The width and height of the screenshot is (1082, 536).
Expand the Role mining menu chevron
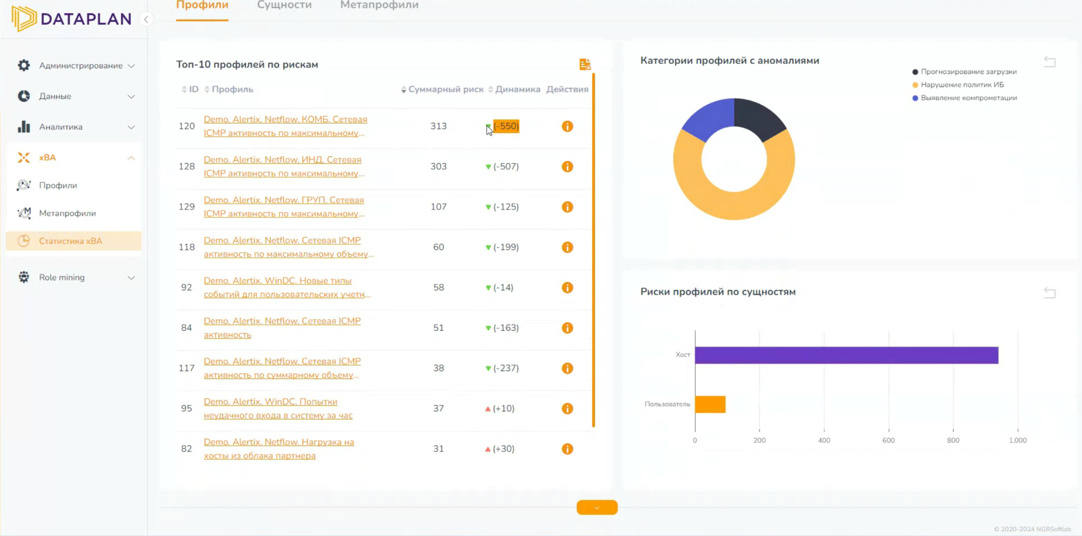click(131, 278)
